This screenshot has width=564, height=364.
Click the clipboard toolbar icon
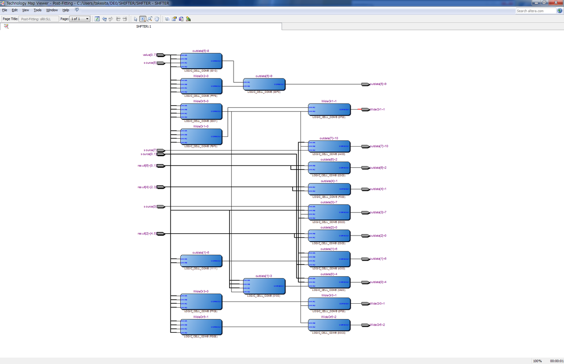(181, 19)
